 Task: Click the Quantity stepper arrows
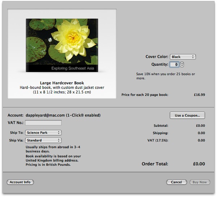pyautogui.click(x=182, y=65)
